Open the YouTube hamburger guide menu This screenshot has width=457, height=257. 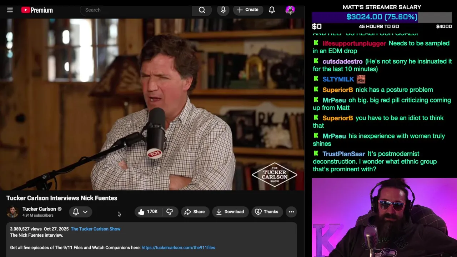pos(10,10)
